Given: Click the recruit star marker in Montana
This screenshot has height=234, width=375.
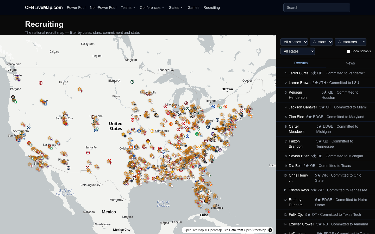Looking at the screenshot, I should click(x=80, y=89).
